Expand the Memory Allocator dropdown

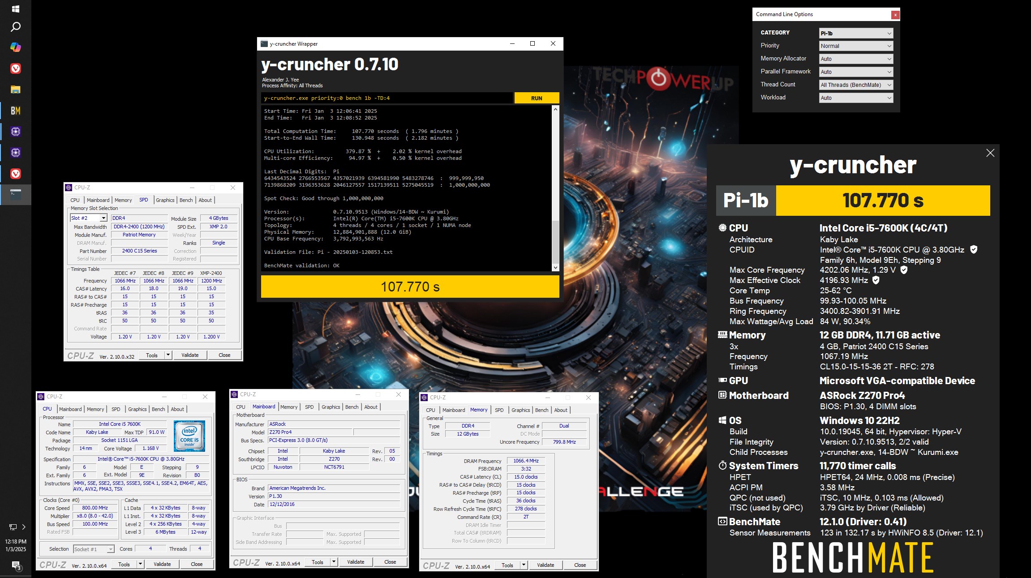point(856,59)
